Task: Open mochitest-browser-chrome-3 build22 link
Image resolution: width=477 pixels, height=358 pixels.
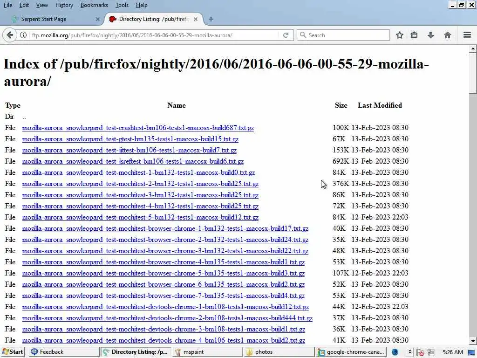Action: coord(165,251)
